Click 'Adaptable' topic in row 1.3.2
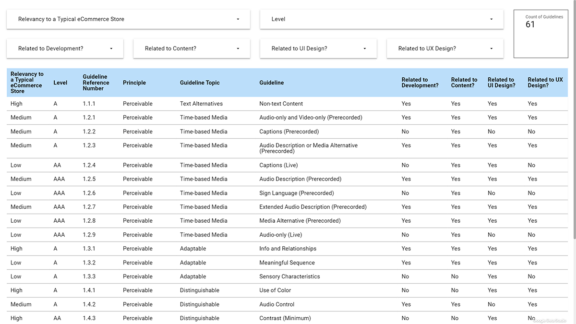576x324 pixels. (193, 263)
